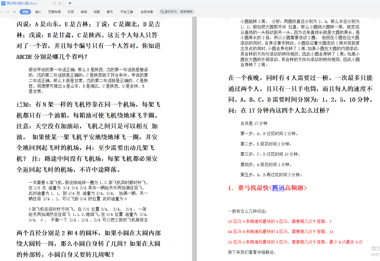This screenshot has height=261, width=380.
Task: Open the 插入 ribbon tab
Action: coord(38,12)
